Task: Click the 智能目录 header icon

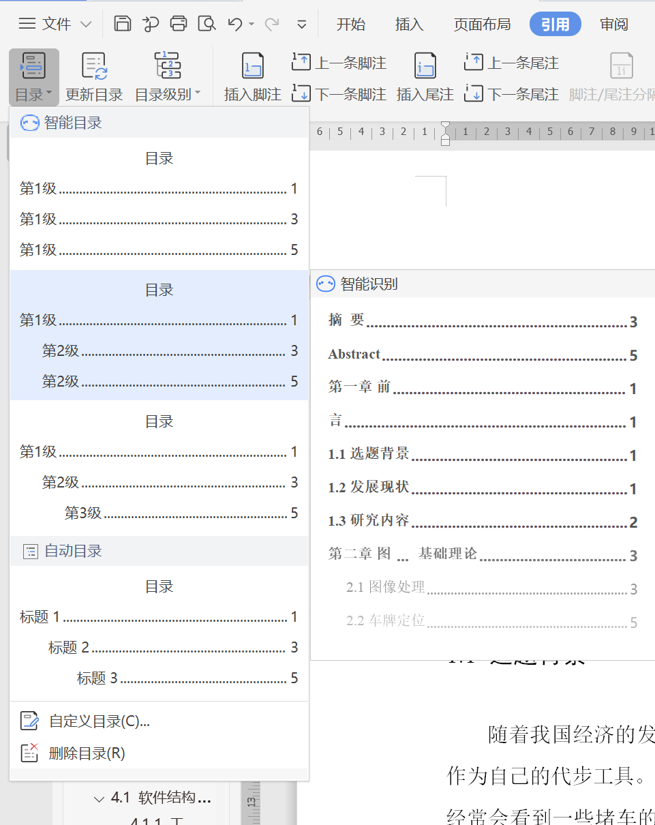Action: tap(29, 123)
